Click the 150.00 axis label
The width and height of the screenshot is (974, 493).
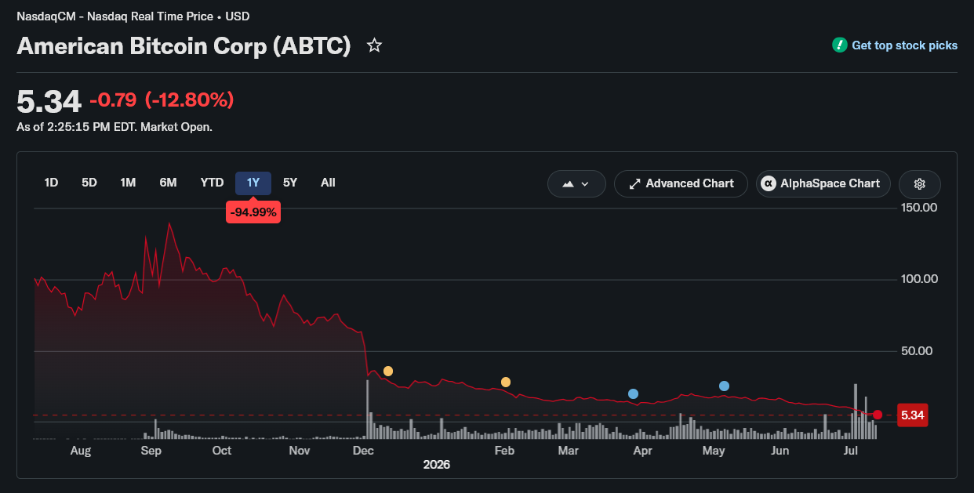920,208
